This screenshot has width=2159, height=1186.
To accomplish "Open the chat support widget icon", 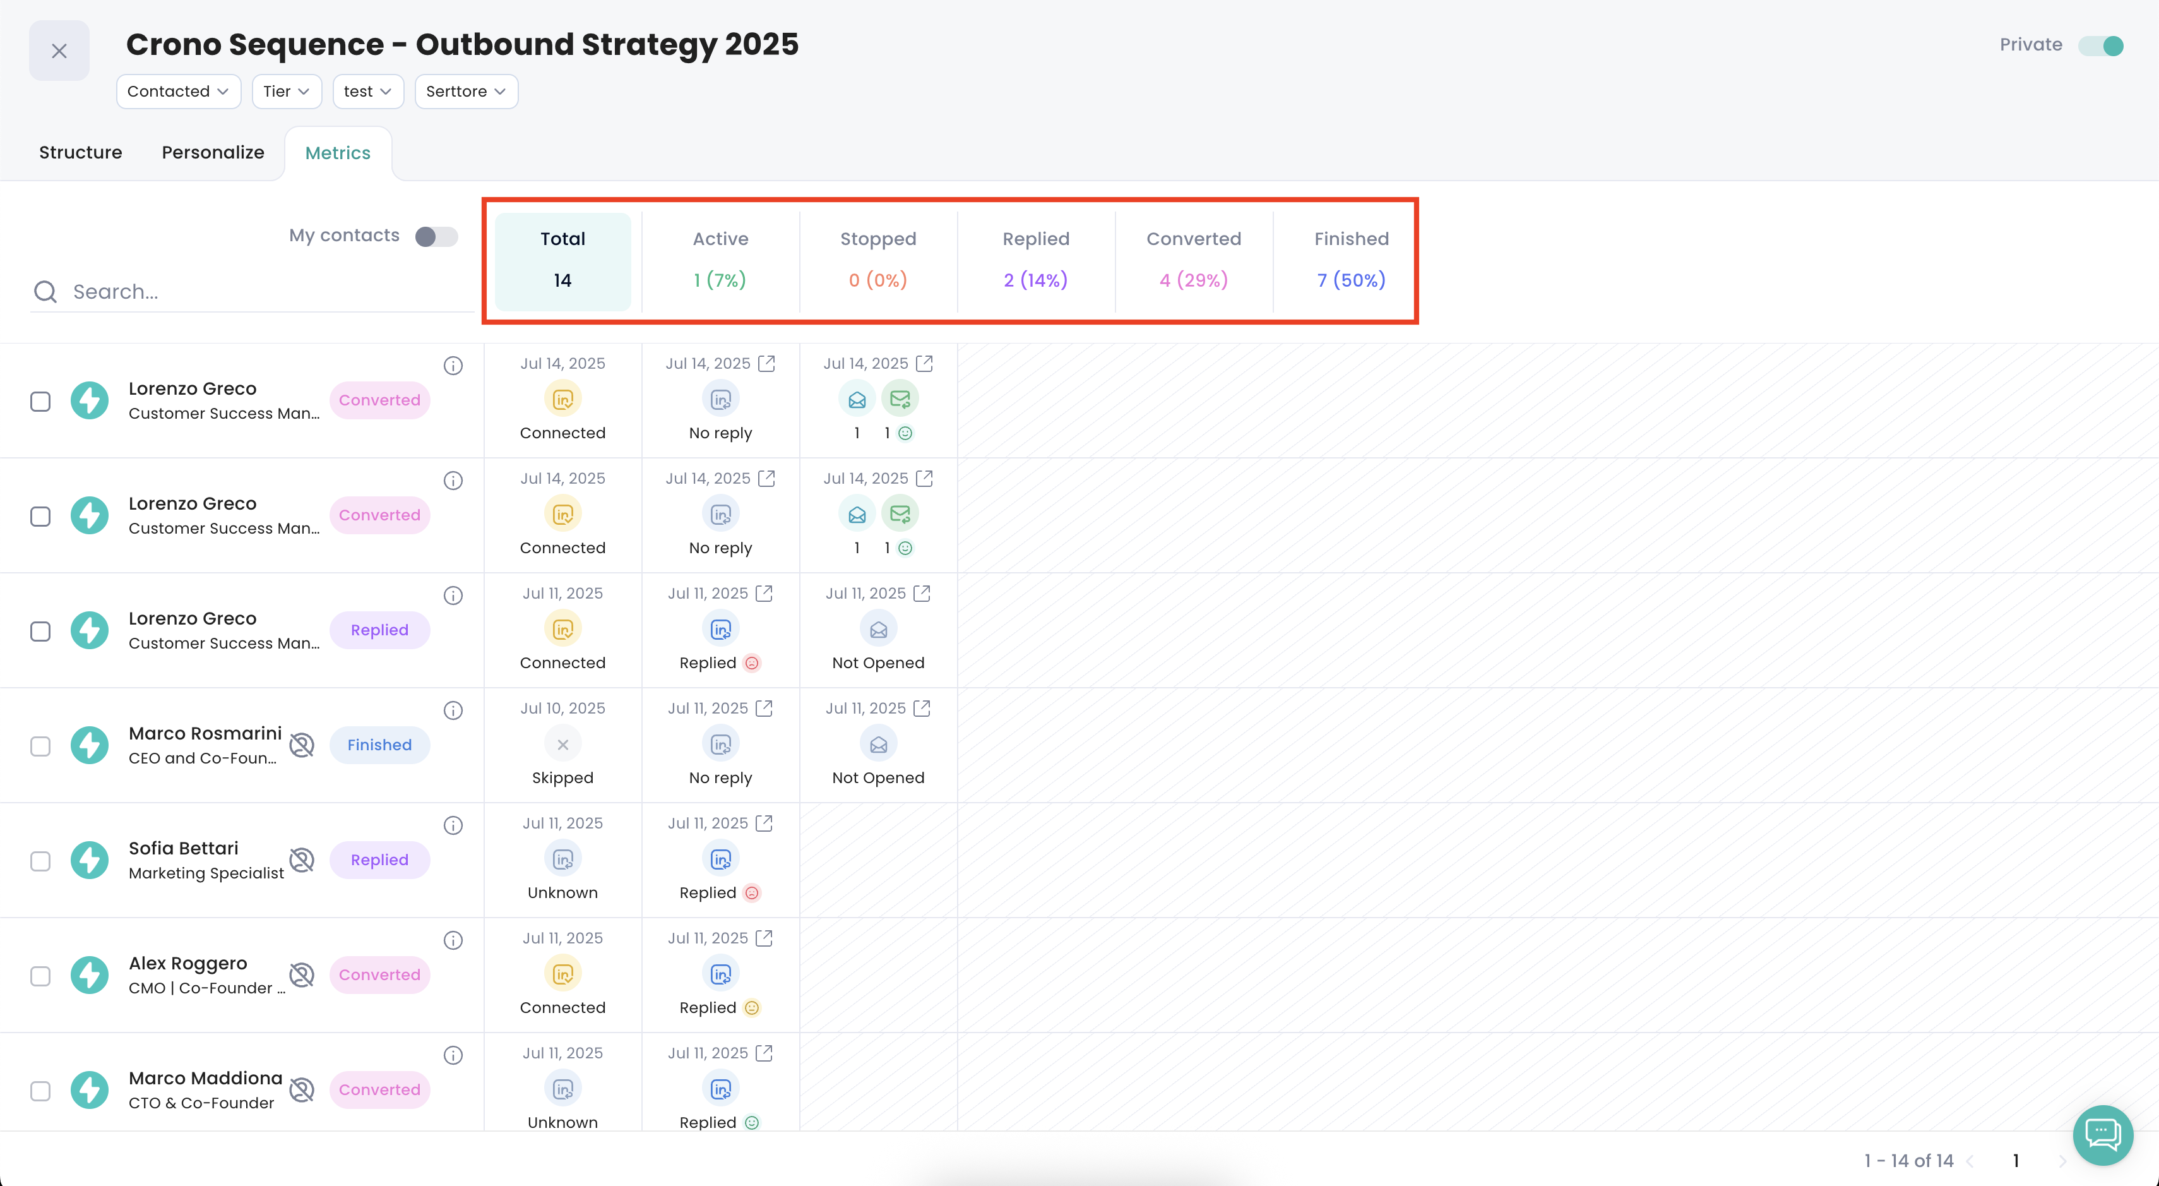I will [2102, 1134].
